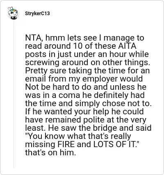
Task: Open StrykerC13's Snoo avatar
Action: pos(13,13)
